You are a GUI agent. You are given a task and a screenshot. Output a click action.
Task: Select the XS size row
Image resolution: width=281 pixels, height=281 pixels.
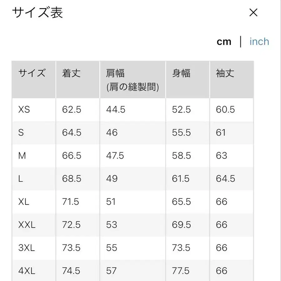(x=25, y=110)
